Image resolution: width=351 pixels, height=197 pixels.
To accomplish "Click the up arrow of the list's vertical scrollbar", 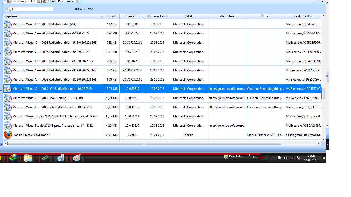I will pyautogui.click(x=324, y=16).
